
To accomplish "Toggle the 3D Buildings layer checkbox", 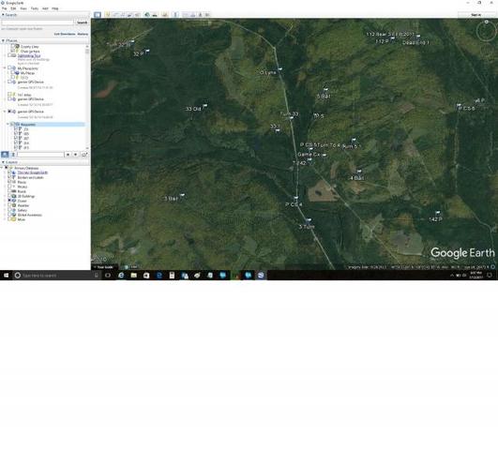I will click(x=9, y=196).
